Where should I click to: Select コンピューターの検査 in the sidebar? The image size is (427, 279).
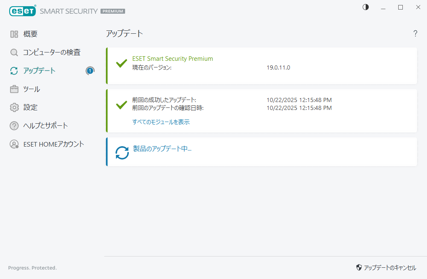tap(52, 52)
